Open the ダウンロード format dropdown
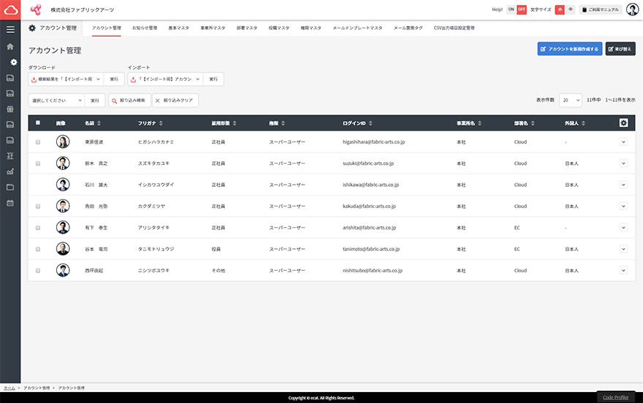Screen dimensions: 643x403 click(66, 79)
